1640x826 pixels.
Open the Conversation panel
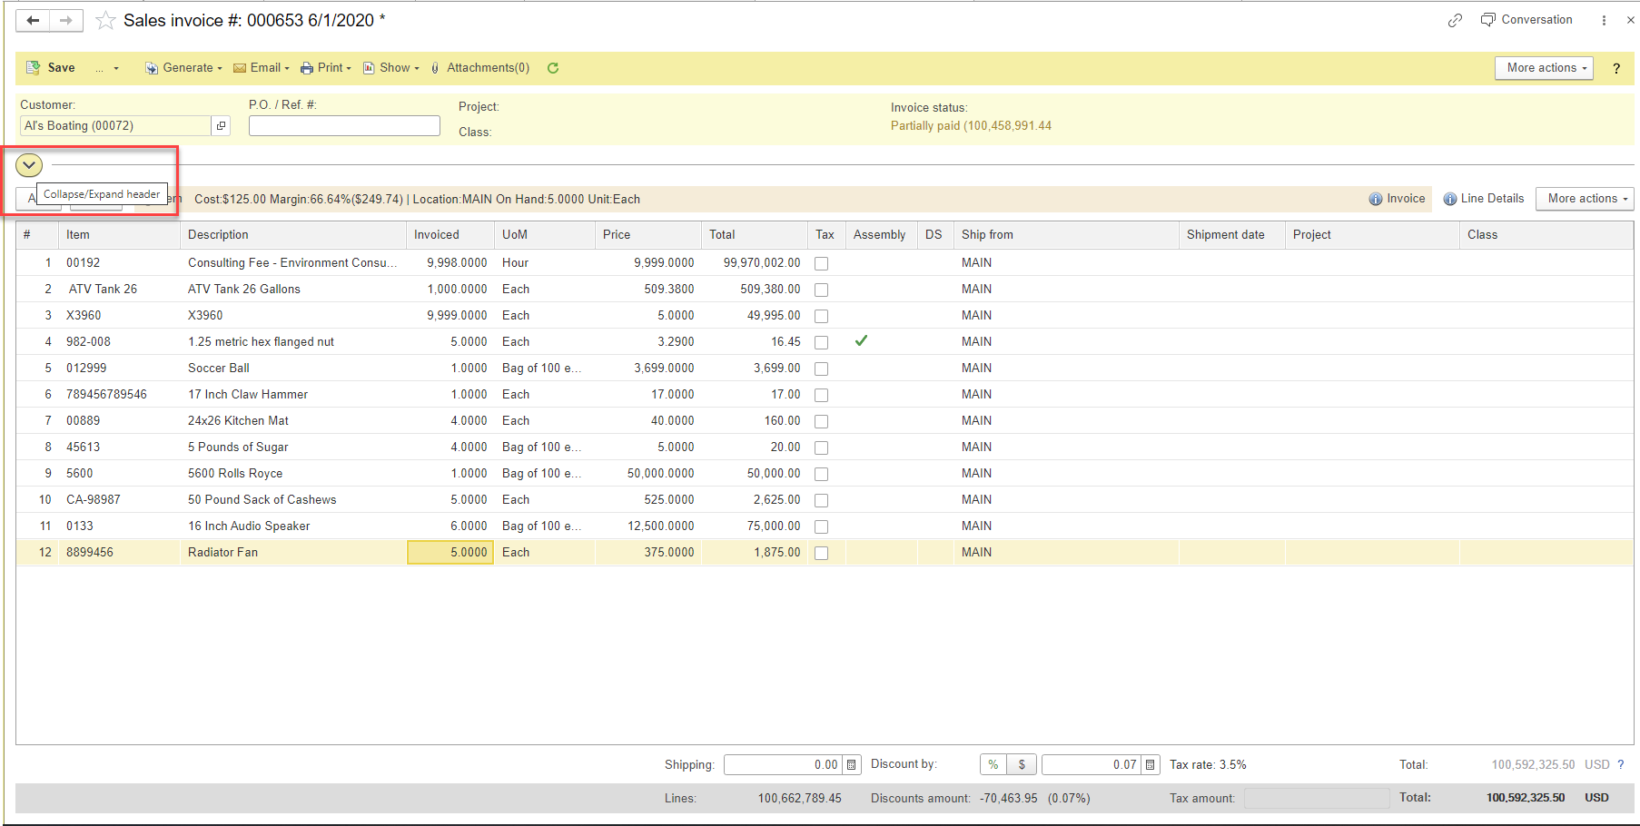1526,19
